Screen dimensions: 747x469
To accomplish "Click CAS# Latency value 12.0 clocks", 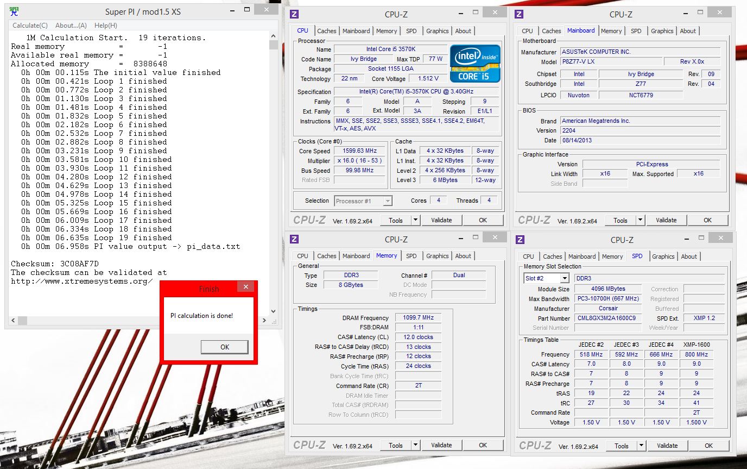I will pos(418,337).
